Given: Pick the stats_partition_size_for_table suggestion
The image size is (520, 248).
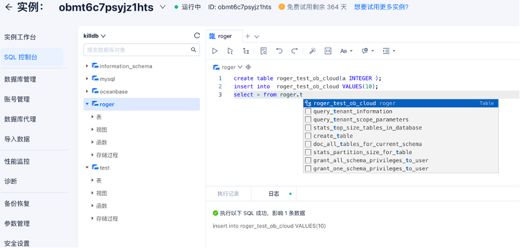Looking at the screenshot, I should 401,152.
